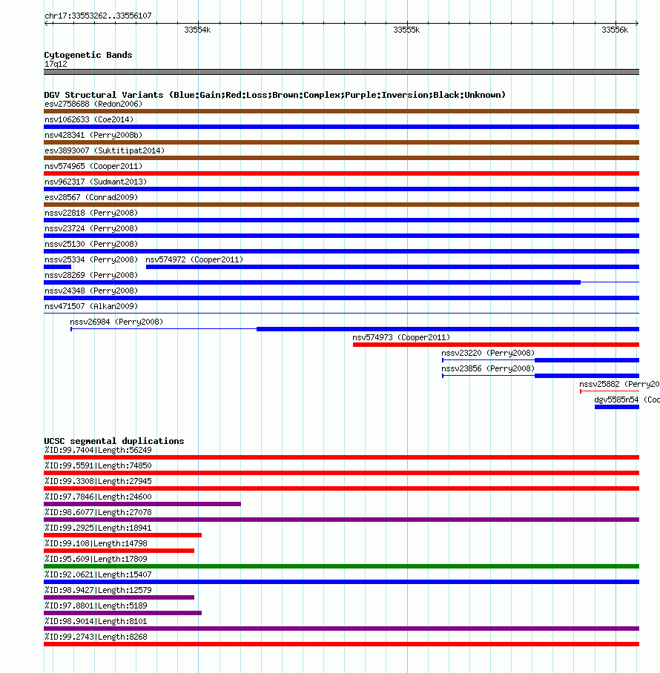Select purple bar of the 97.7846% duplication
Screen dimensions: 660x673
(142, 504)
